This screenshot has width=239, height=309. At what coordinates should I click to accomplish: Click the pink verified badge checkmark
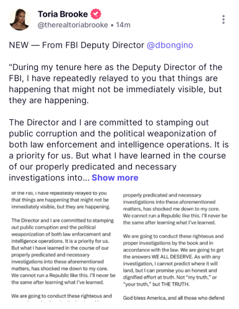pyautogui.click(x=96, y=14)
